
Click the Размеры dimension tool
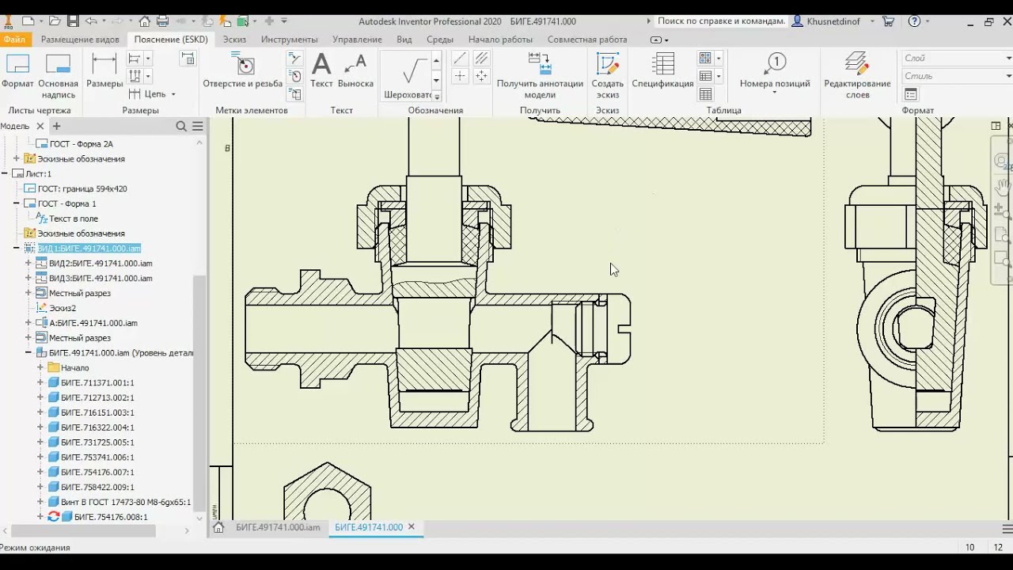click(x=104, y=70)
